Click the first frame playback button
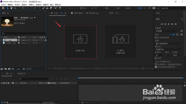This screenshot has width=186, height=104. (x=162, y=24)
